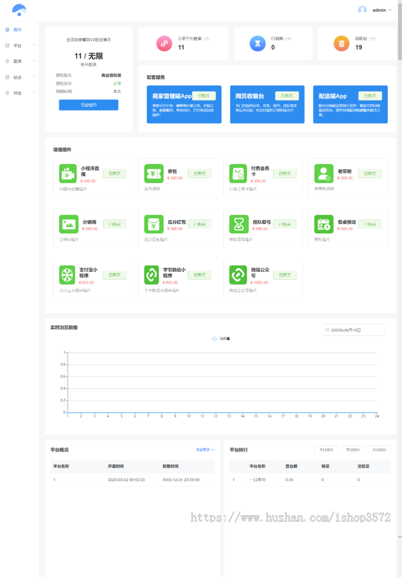Screen dimensions: 402x577
Task: Click the 商业授权版 license value
Action: [x=111, y=75]
